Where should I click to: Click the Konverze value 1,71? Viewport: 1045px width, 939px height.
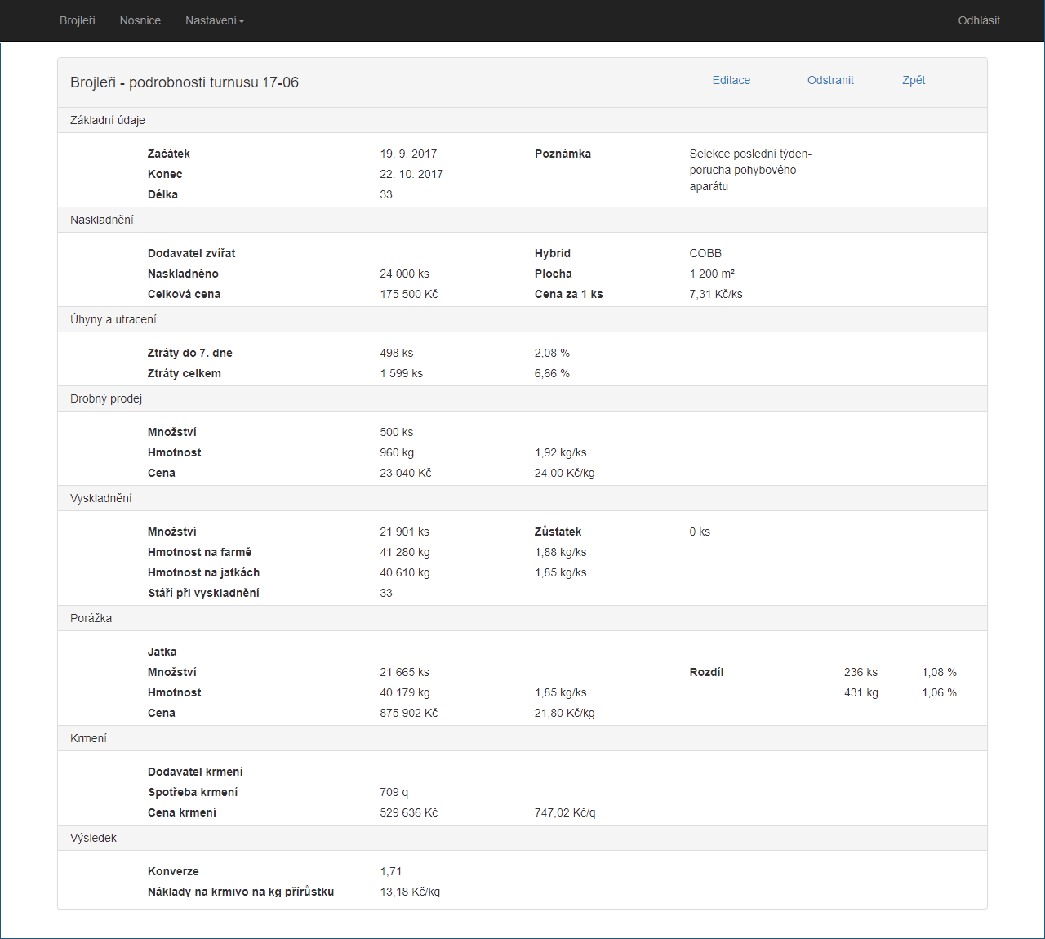point(391,871)
